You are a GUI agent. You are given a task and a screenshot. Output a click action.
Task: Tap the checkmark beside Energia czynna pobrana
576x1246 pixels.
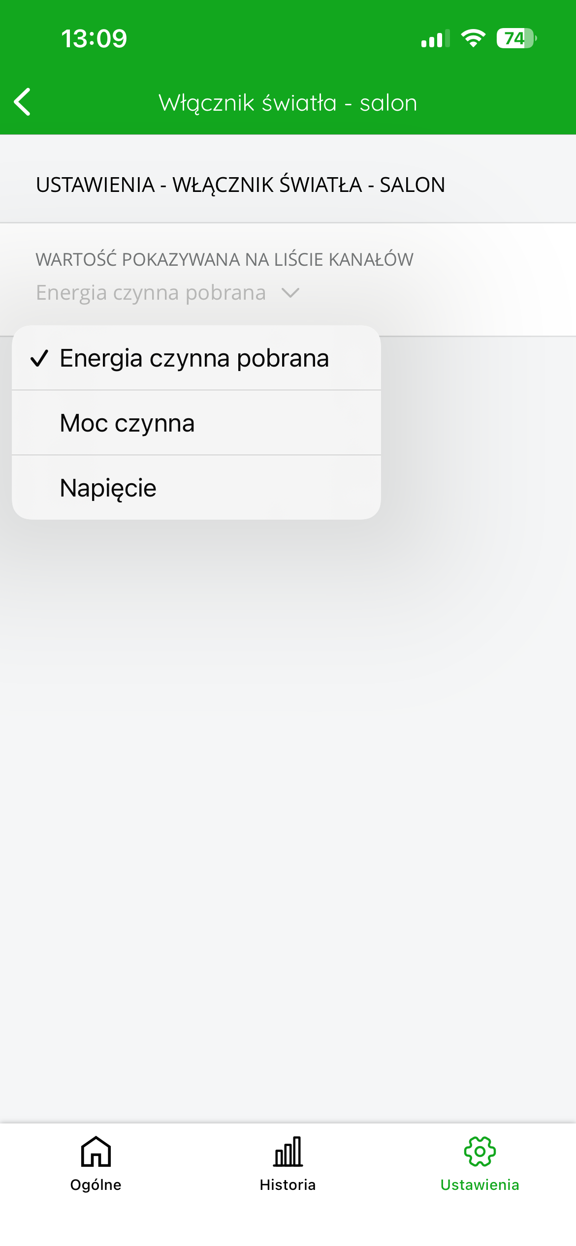coord(39,358)
